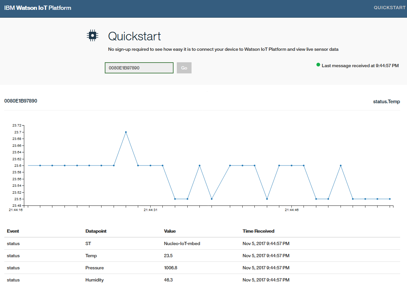Click the 21:44:31 time axis label
Viewport: 407px width, 289px height.
coord(150,210)
